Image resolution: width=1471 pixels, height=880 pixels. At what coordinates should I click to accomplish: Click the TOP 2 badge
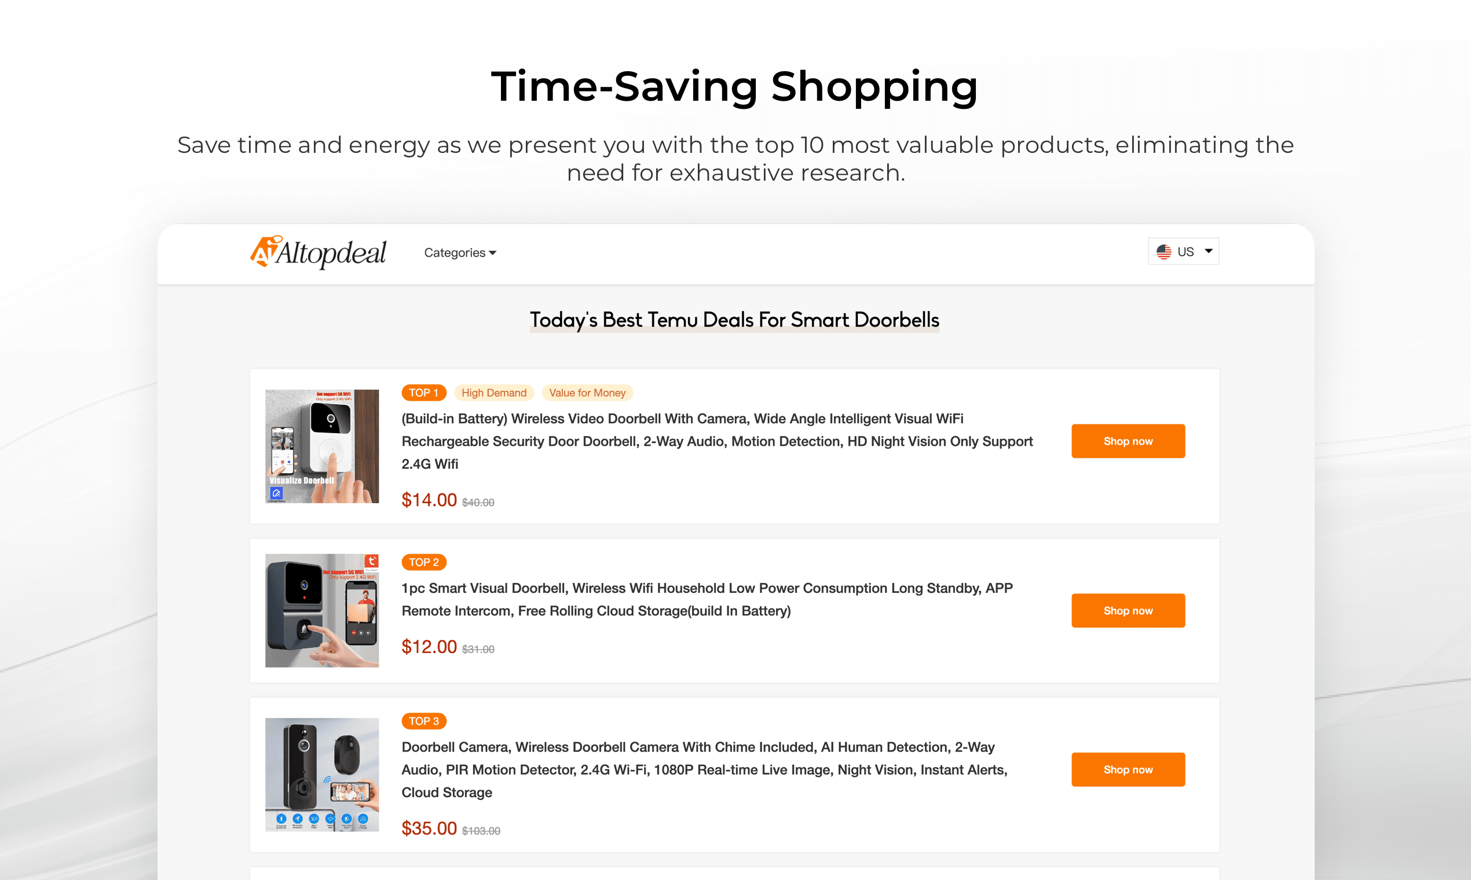click(x=423, y=562)
